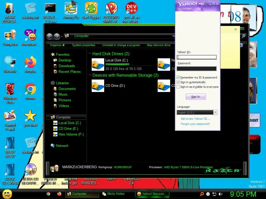Select Network in the navigation pane
The height and width of the screenshot is (199, 266).
[x=59, y=146]
